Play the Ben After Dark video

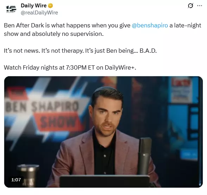click(x=103, y=132)
